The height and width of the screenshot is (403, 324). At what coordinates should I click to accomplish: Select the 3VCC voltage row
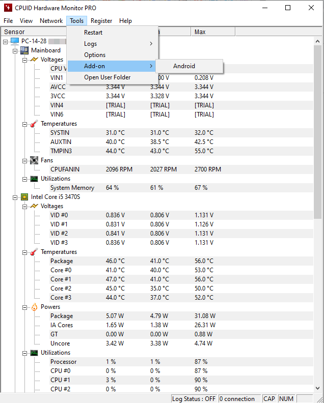pyautogui.click(x=181, y=96)
